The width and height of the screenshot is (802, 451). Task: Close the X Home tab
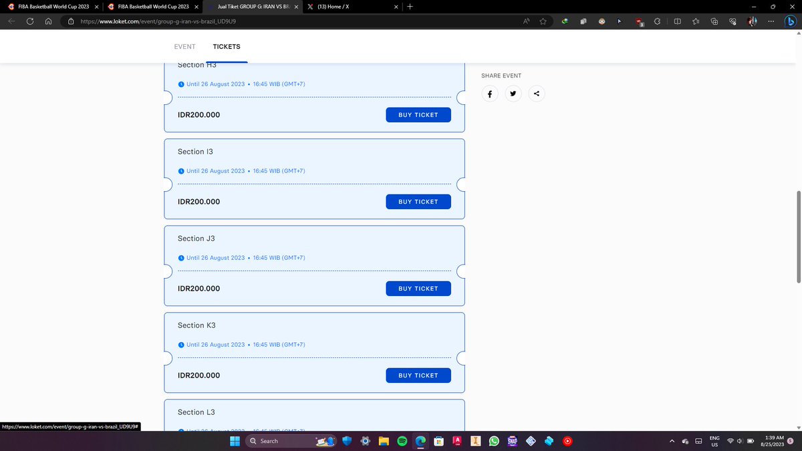396,7
